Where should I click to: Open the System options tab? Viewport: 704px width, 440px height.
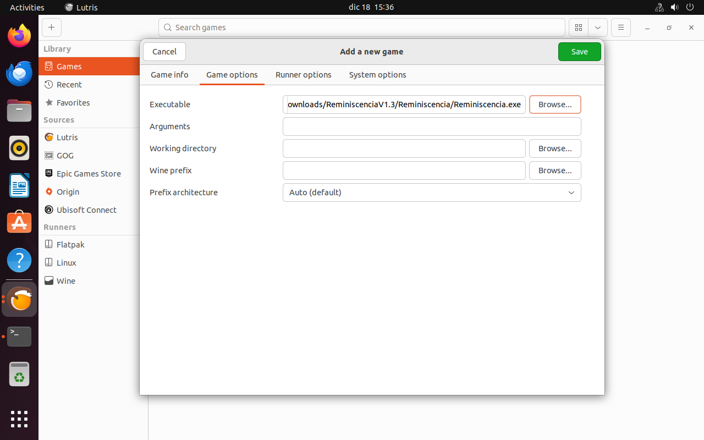tap(378, 75)
